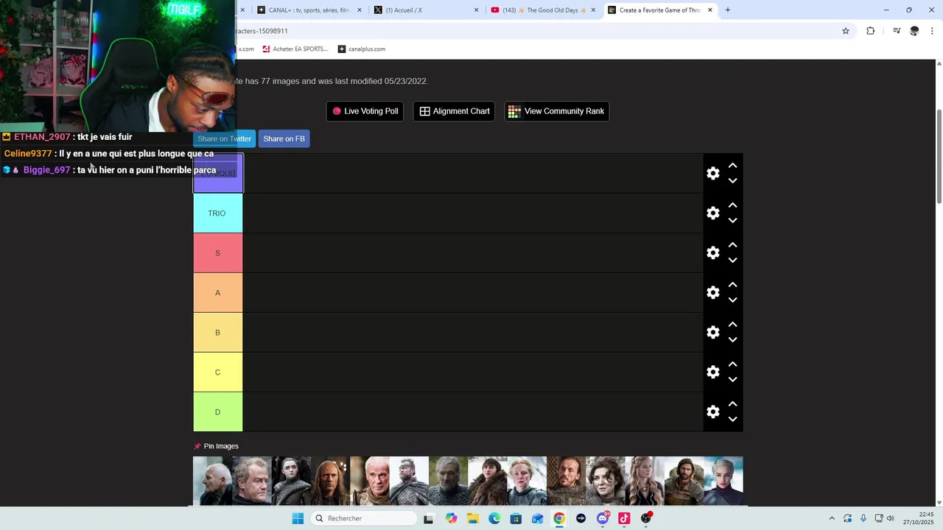Open the Alignment Chart
The height and width of the screenshot is (530, 943).
tap(454, 111)
